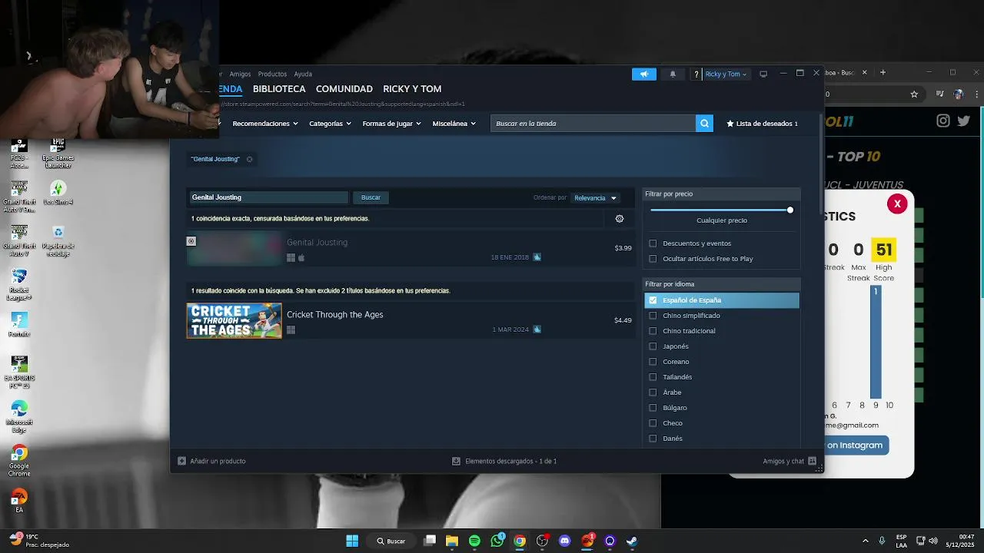Screen dimensions: 984x553
Task: Expand the Categorías dropdown
Action: click(x=330, y=124)
